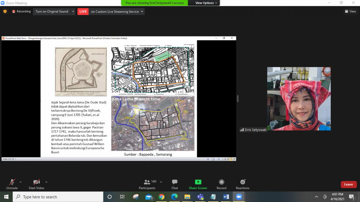Click the Record button icon
The height and width of the screenshot is (202, 360).
(x=221, y=182)
